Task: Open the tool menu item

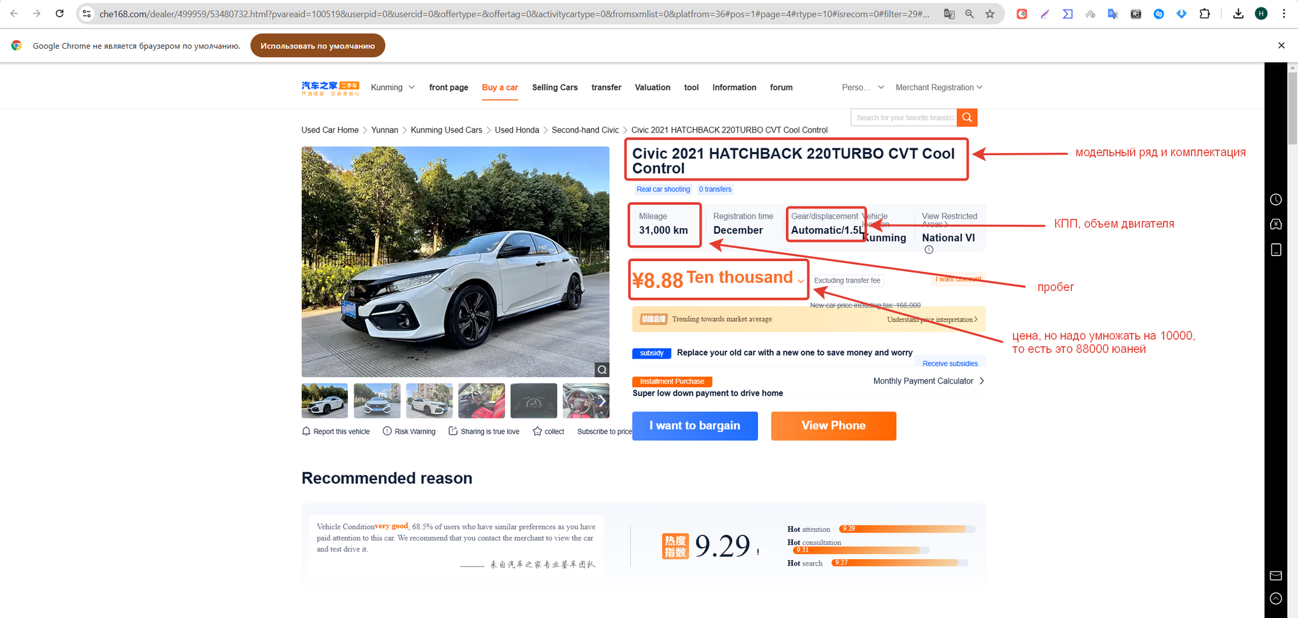Action: tap(691, 87)
